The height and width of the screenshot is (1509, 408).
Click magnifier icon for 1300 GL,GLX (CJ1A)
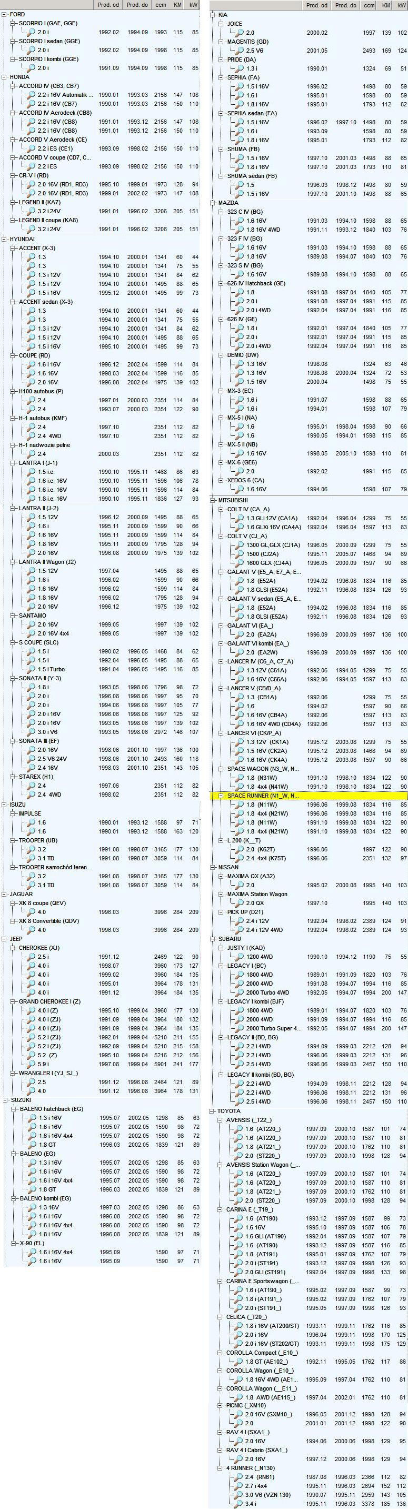coord(240,545)
